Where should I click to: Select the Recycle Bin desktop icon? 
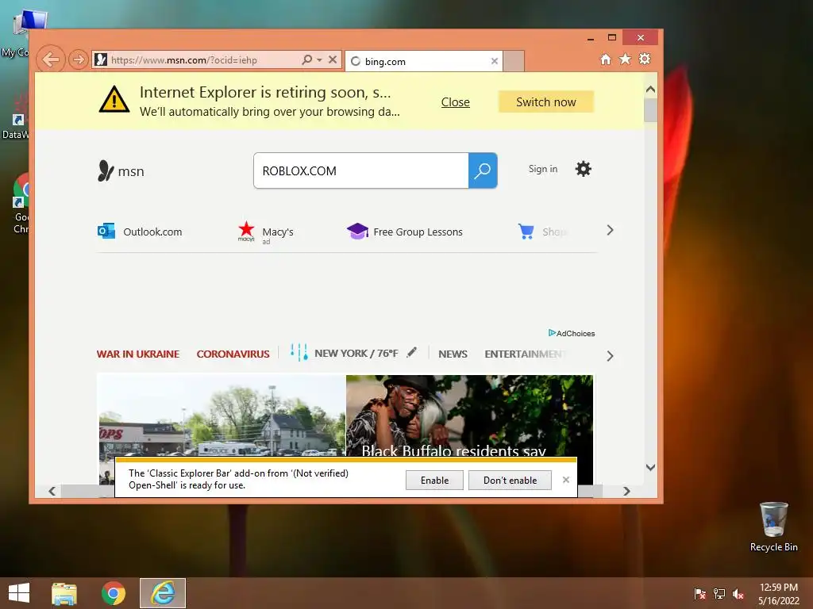pos(773,527)
